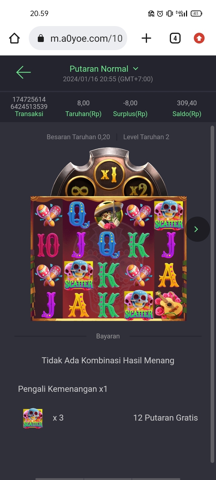The image size is (216, 480).
Task: Go back with the green arrow
Action: tap(23, 72)
